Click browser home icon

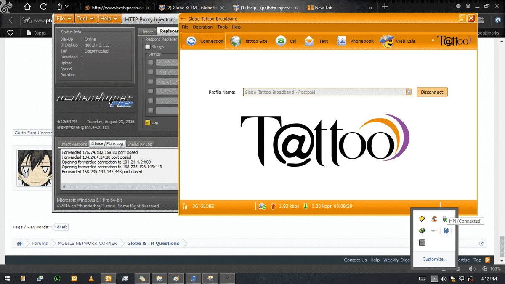pyautogui.click(x=27, y=7)
